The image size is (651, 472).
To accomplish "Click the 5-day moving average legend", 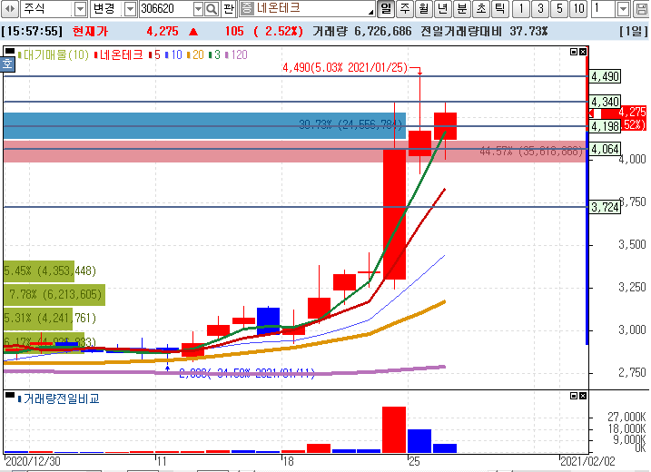I will point(156,54).
